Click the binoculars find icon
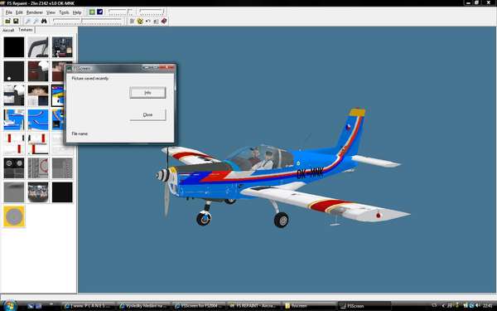This screenshot has width=497, height=311. click(x=44, y=21)
